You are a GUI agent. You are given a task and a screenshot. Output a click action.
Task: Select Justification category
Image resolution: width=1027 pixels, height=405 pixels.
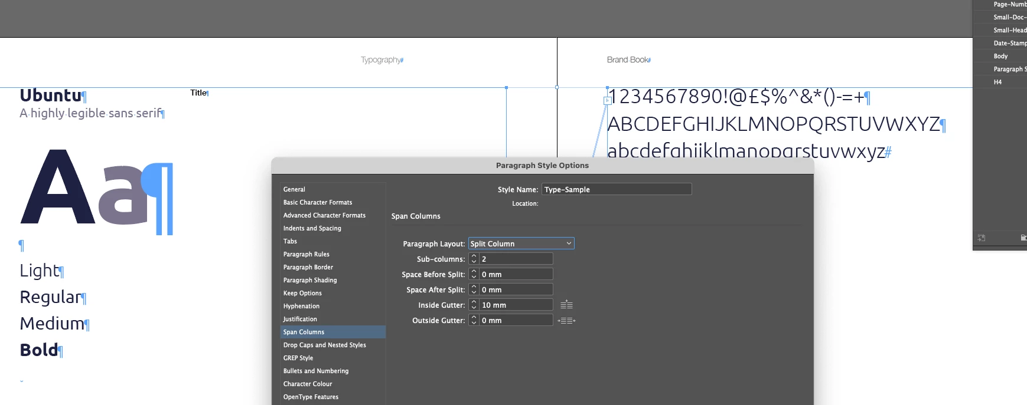(332, 319)
